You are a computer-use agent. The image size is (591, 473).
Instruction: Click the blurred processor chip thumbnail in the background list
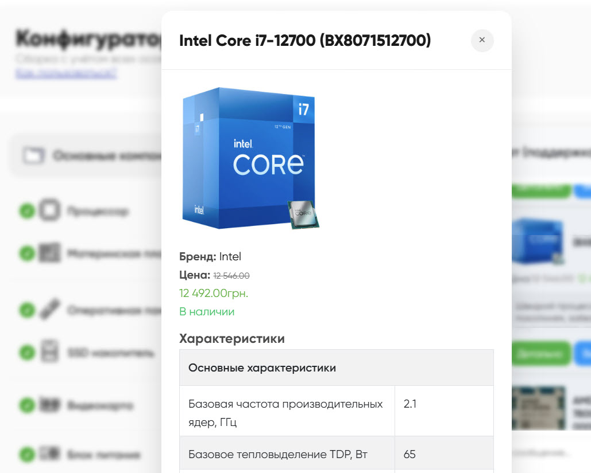(x=539, y=408)
